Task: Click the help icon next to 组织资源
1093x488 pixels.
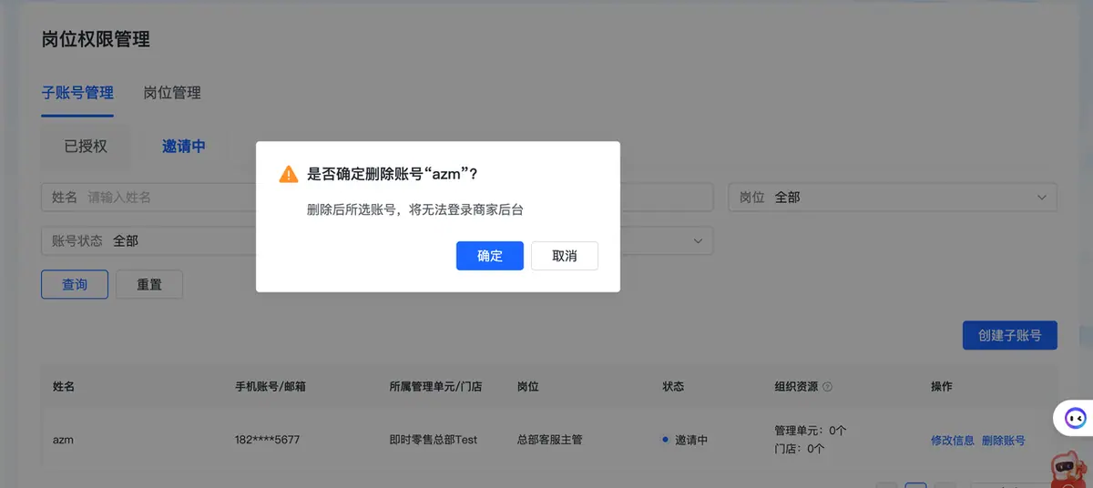Action: point(827,386)
